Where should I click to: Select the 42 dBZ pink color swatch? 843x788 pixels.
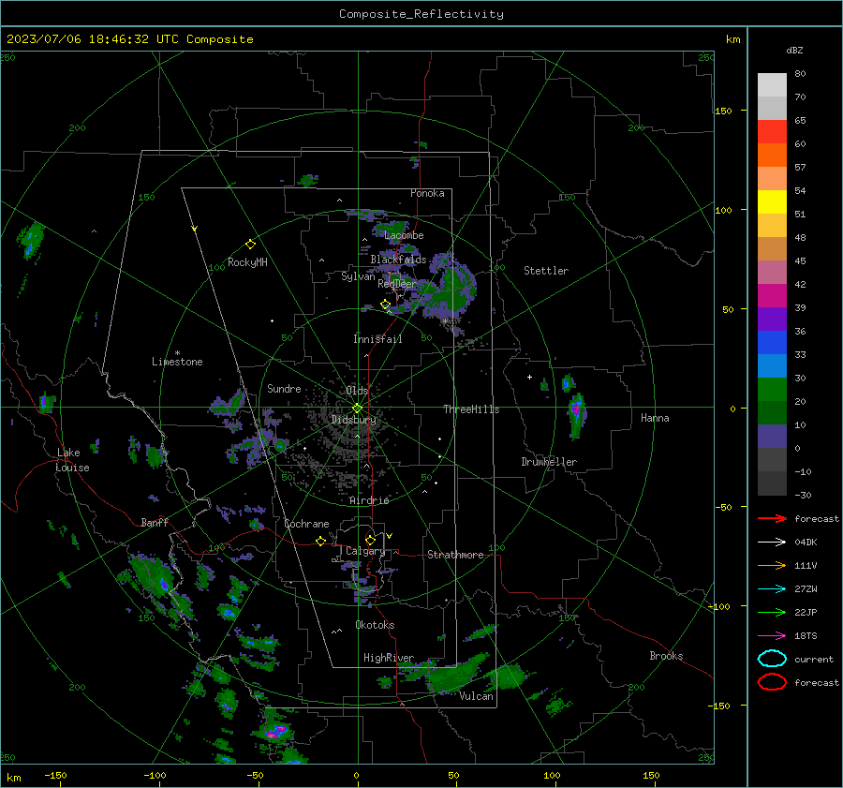[x=772, y=272]
